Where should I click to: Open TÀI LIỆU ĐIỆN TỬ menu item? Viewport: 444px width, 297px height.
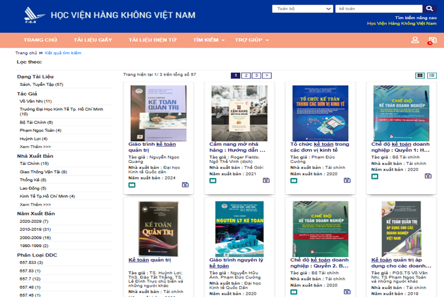click(153, 40)
